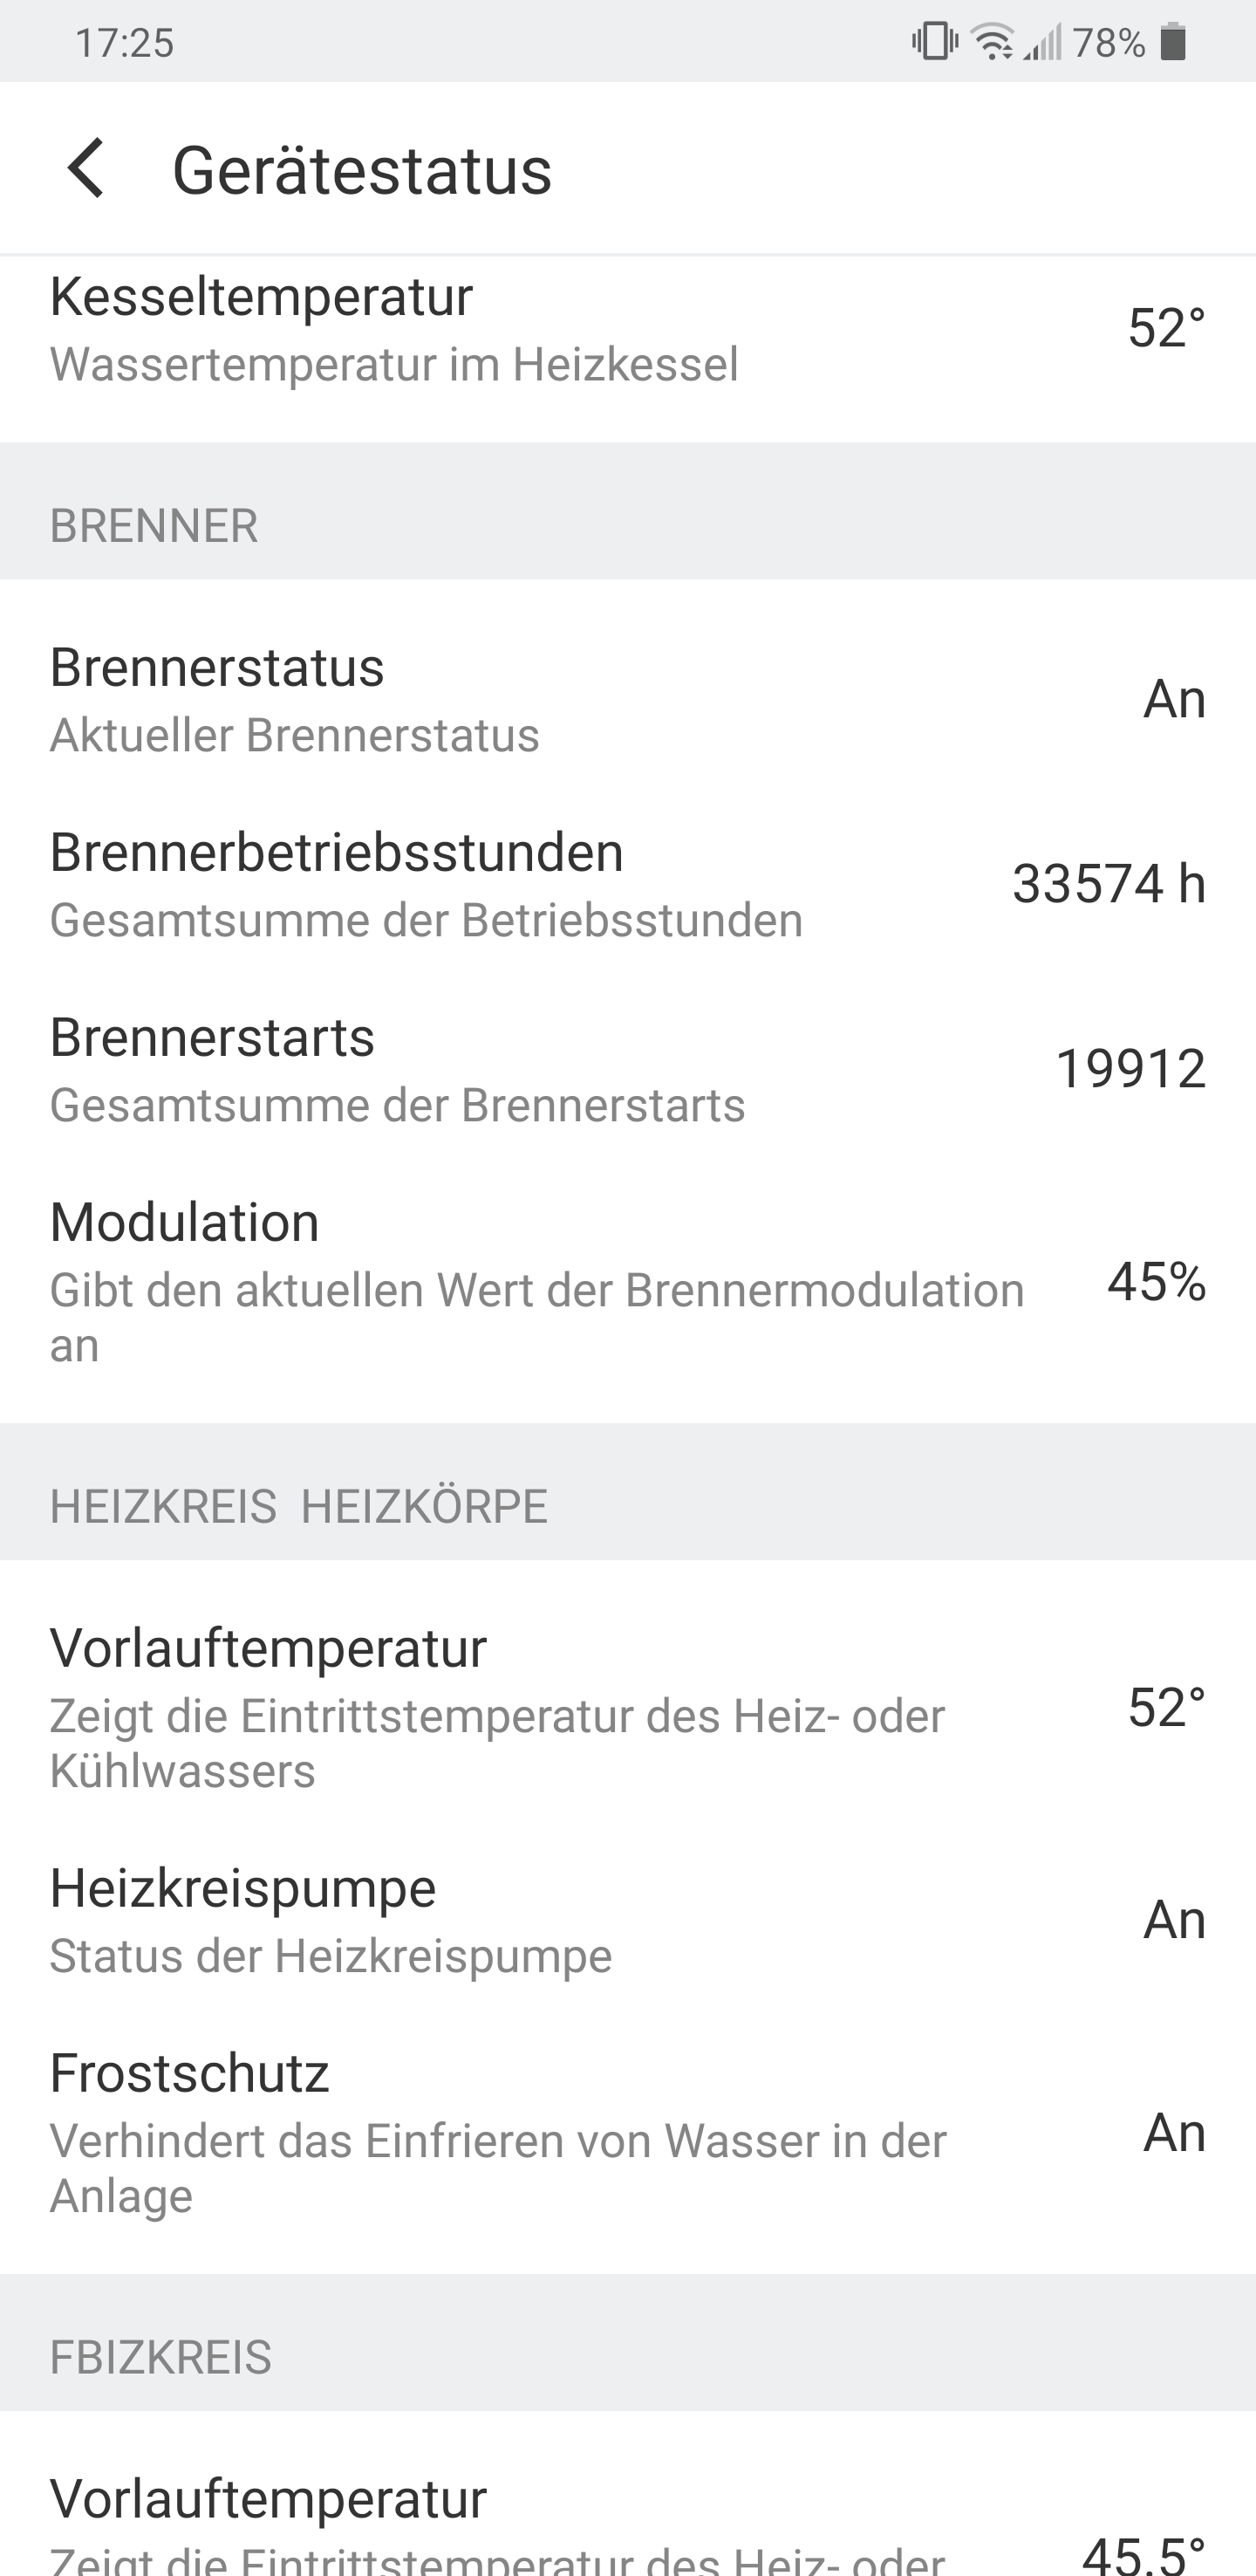Tap the Brennerbetriebsstunden row
This screenshot has width=1256, height=2576.
coord(627,884)
